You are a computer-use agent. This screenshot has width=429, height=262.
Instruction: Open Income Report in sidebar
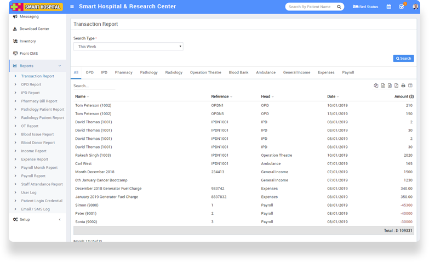[x=33, y=151]
